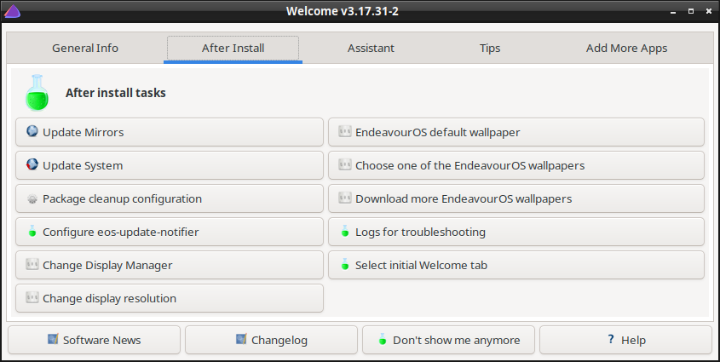
Task: Click the icon beside Choose one of the wallpapers
Action: pyautogui.click(x=345, y=164)
